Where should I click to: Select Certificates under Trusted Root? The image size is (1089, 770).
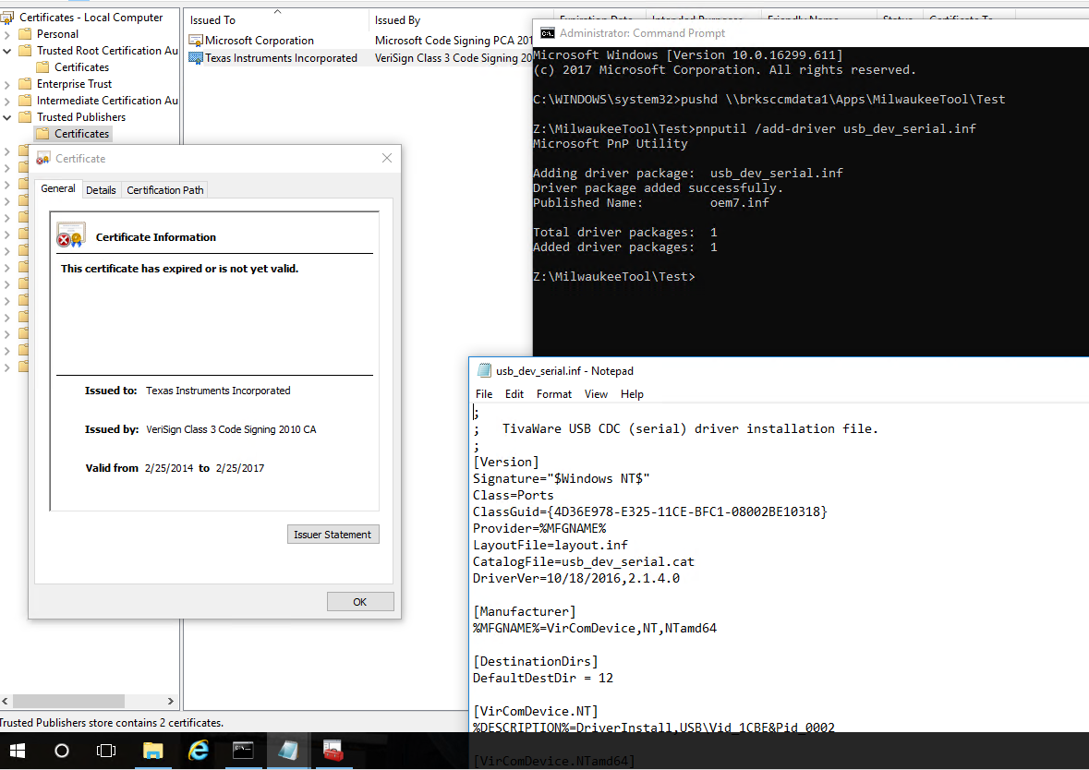point(81,67)
